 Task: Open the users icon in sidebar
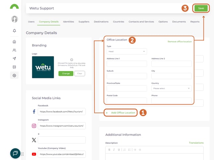[14, 50]
